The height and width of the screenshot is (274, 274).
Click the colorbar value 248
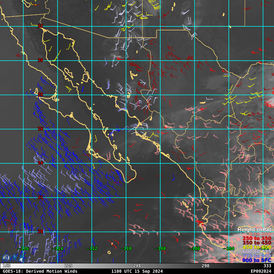tap(137, 266)
